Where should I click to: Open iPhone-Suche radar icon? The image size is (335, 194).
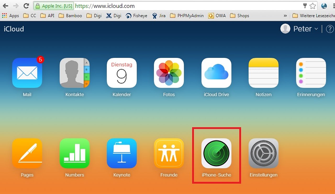point(216,153)
